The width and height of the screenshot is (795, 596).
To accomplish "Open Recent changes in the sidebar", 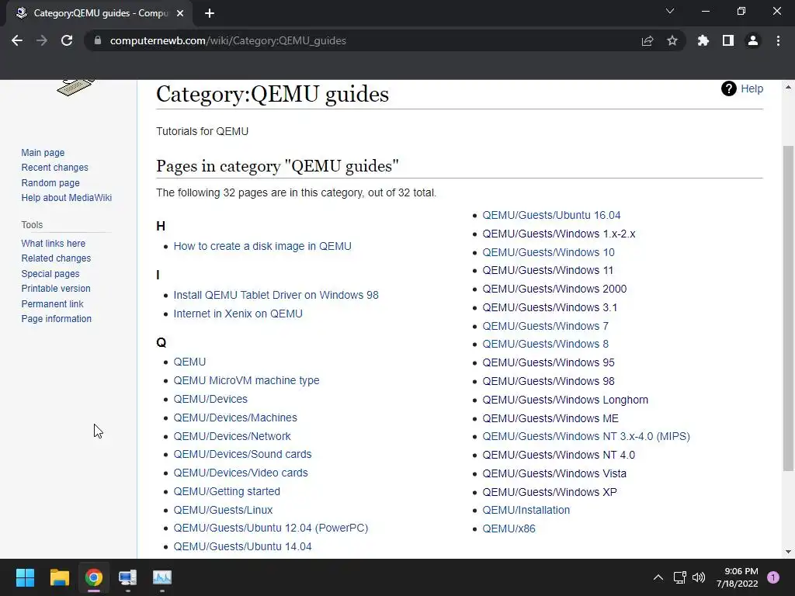I will coord(55,168).
